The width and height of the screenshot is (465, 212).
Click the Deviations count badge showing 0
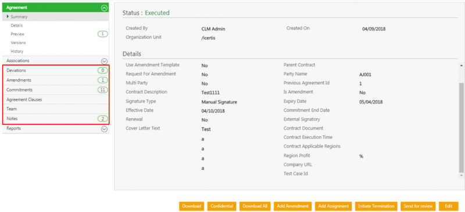coord(103,71)
